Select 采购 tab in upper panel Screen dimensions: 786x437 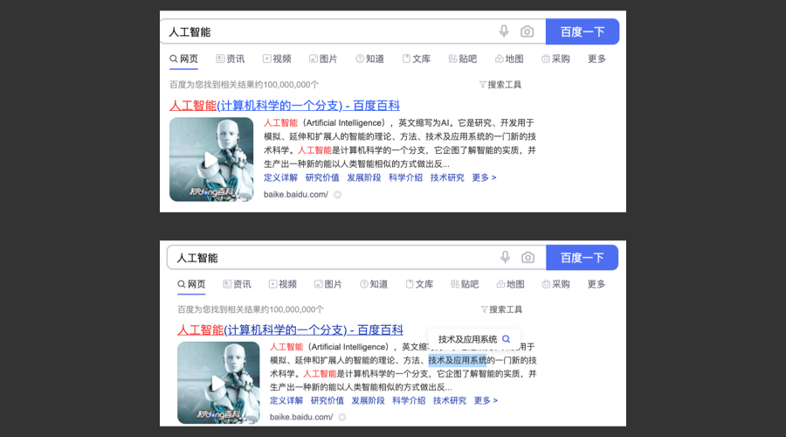555,59
